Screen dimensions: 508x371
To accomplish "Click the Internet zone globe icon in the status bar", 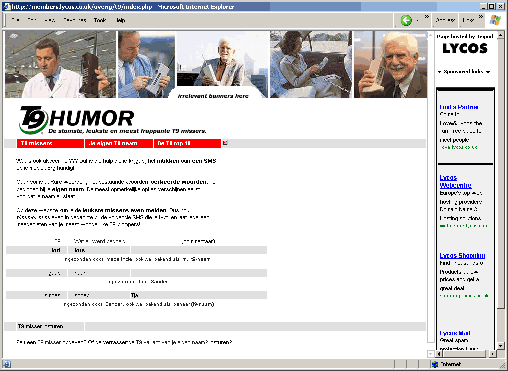I will tap(435, 364).
